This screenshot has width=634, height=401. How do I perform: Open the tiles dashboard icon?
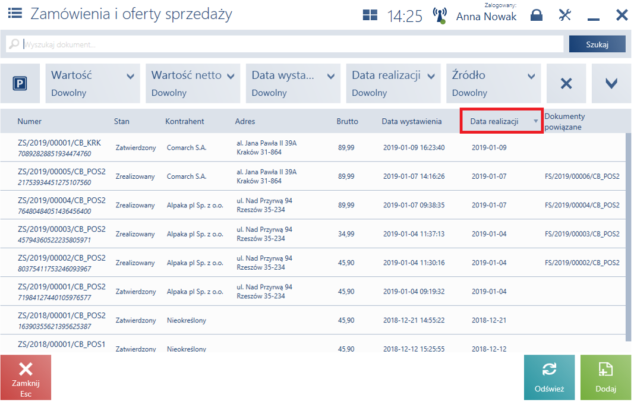pos(370,15)
